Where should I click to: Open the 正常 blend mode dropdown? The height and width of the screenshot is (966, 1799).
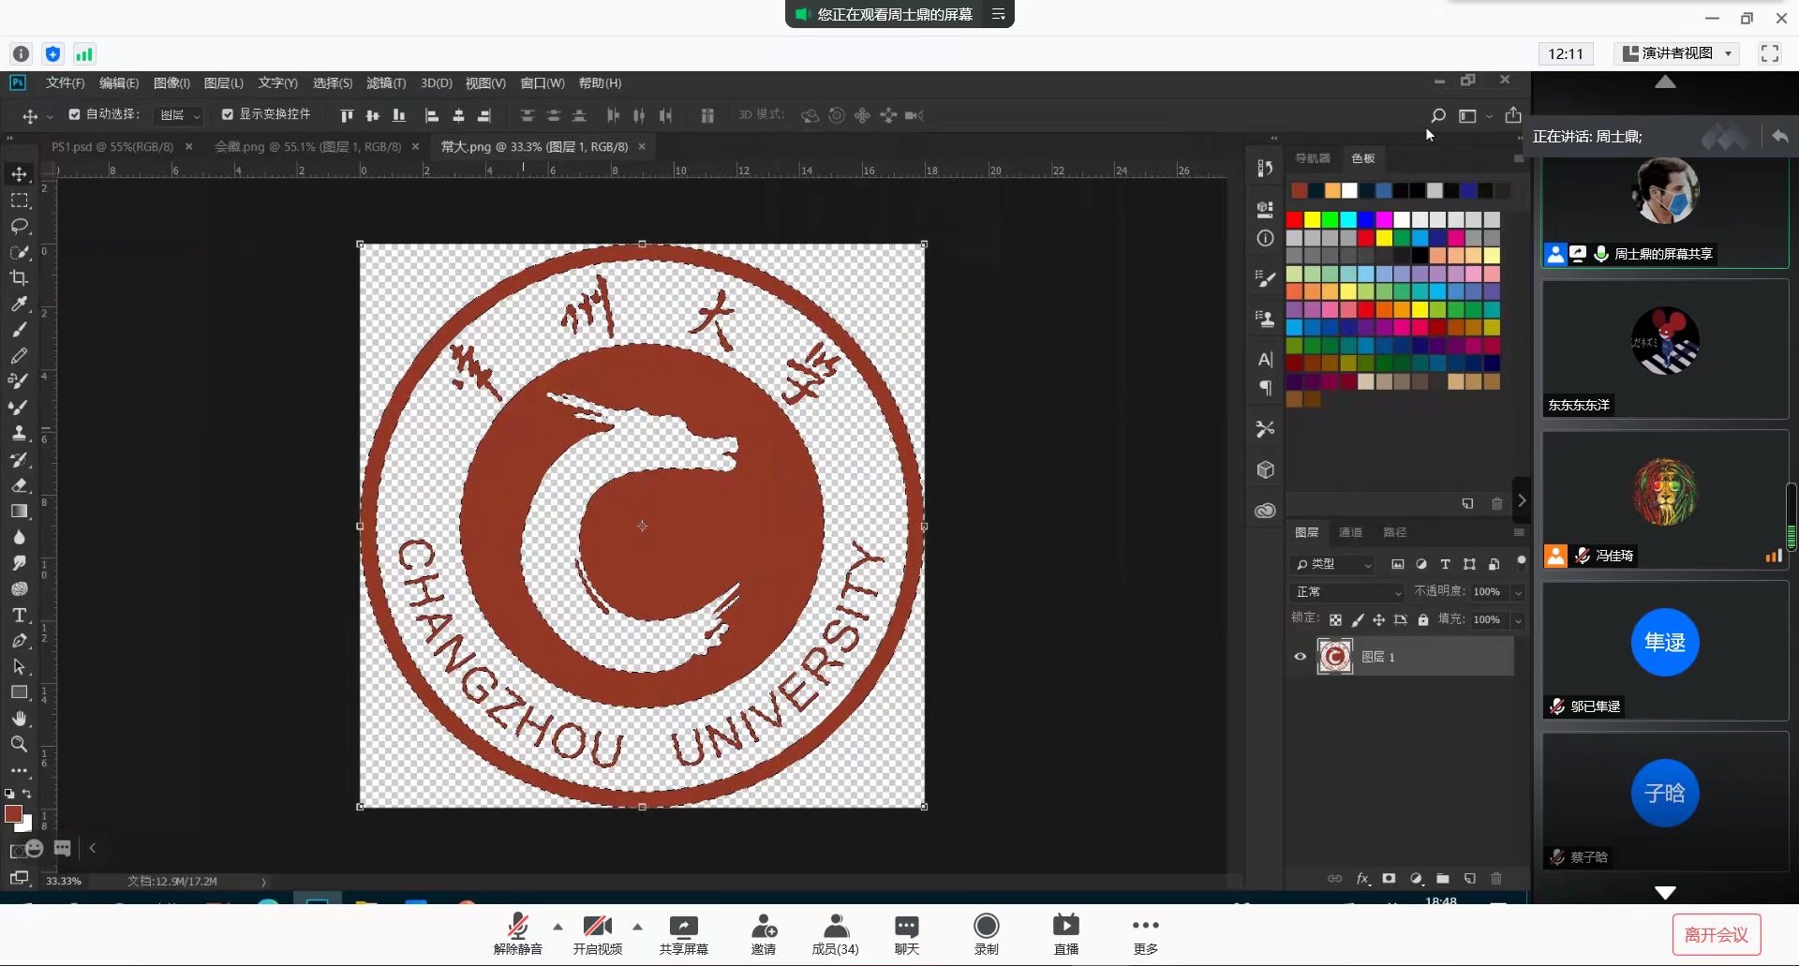pyautogui.click(x=1347, y=592)
